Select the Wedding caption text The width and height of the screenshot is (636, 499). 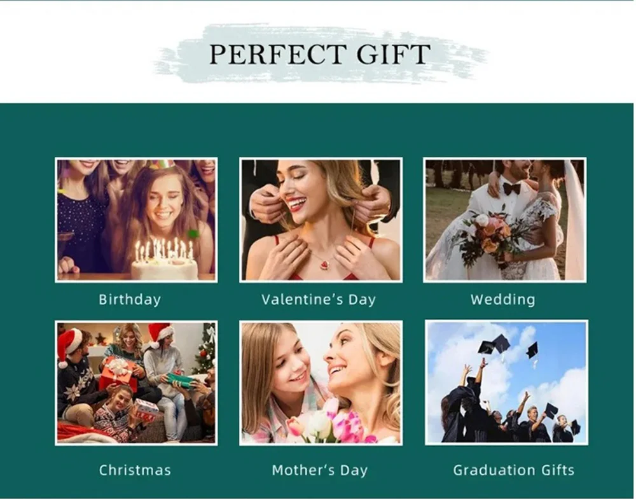pyautogui.click(x=503, y=300)
